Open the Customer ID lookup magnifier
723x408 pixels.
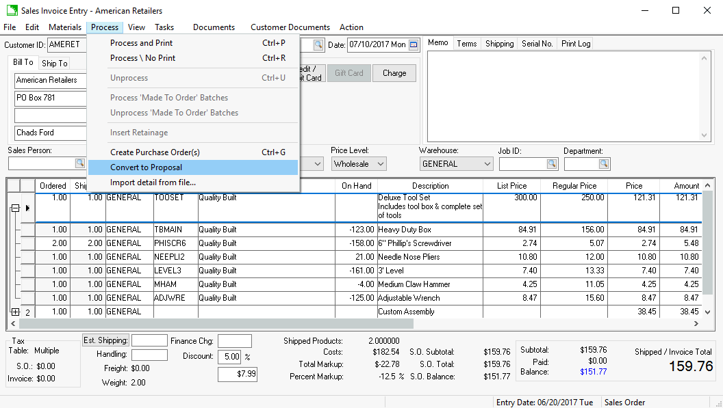[x=318, y=45]
